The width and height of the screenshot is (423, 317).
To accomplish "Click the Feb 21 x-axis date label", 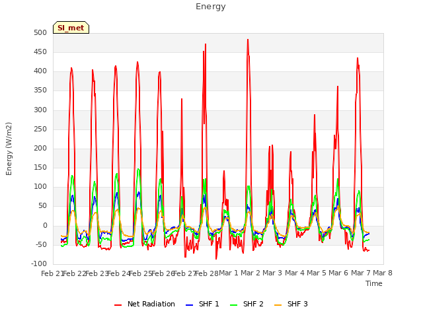I will [x=52, y=273].
